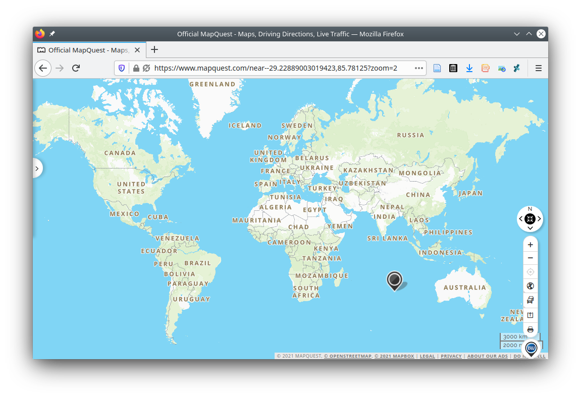Expand the left MapQuest sidebar panel
The width and height of the screenshot is (581, 398).
(37, 168)
